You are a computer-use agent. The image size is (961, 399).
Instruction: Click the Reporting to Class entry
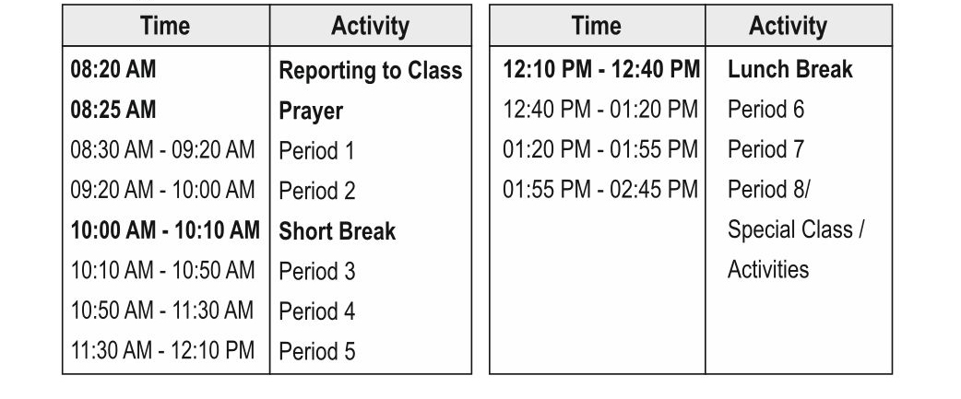point(370,71)
